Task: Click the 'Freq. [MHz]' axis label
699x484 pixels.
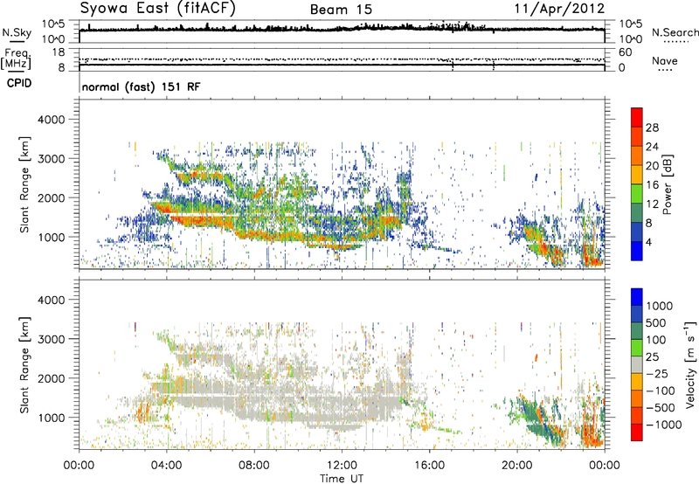Action: (16, 59)
